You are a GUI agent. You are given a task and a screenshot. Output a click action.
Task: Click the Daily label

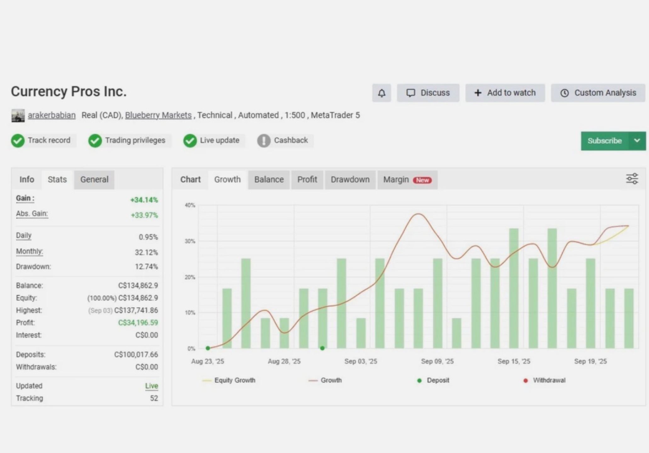click(x=24, y=236)
